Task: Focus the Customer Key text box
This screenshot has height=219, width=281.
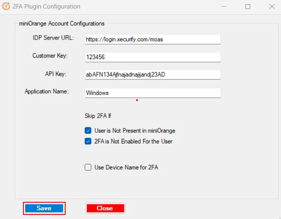Action: coord(153,57)
